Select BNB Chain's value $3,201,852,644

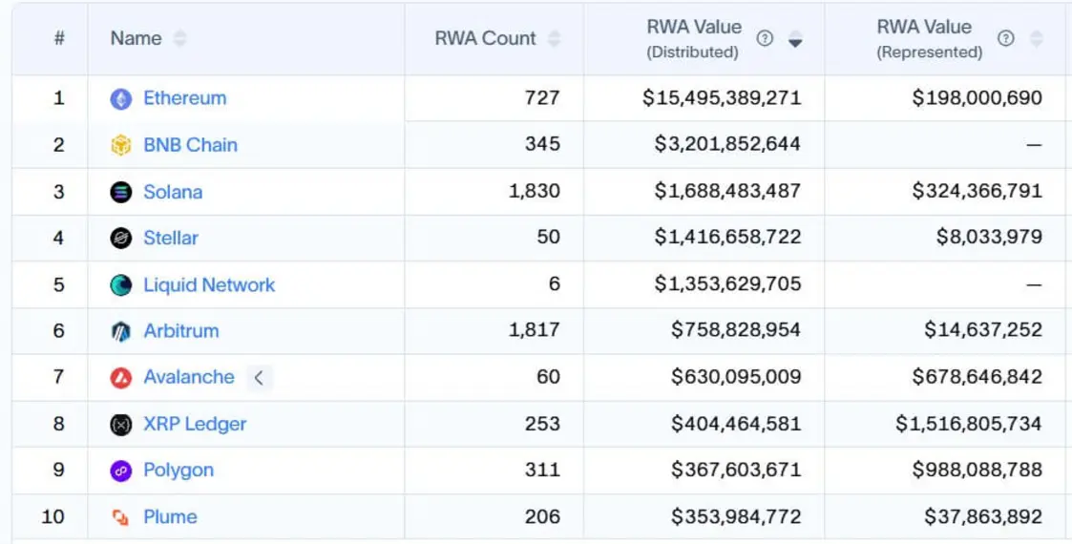pyautogui.click(x=727, y=145)
